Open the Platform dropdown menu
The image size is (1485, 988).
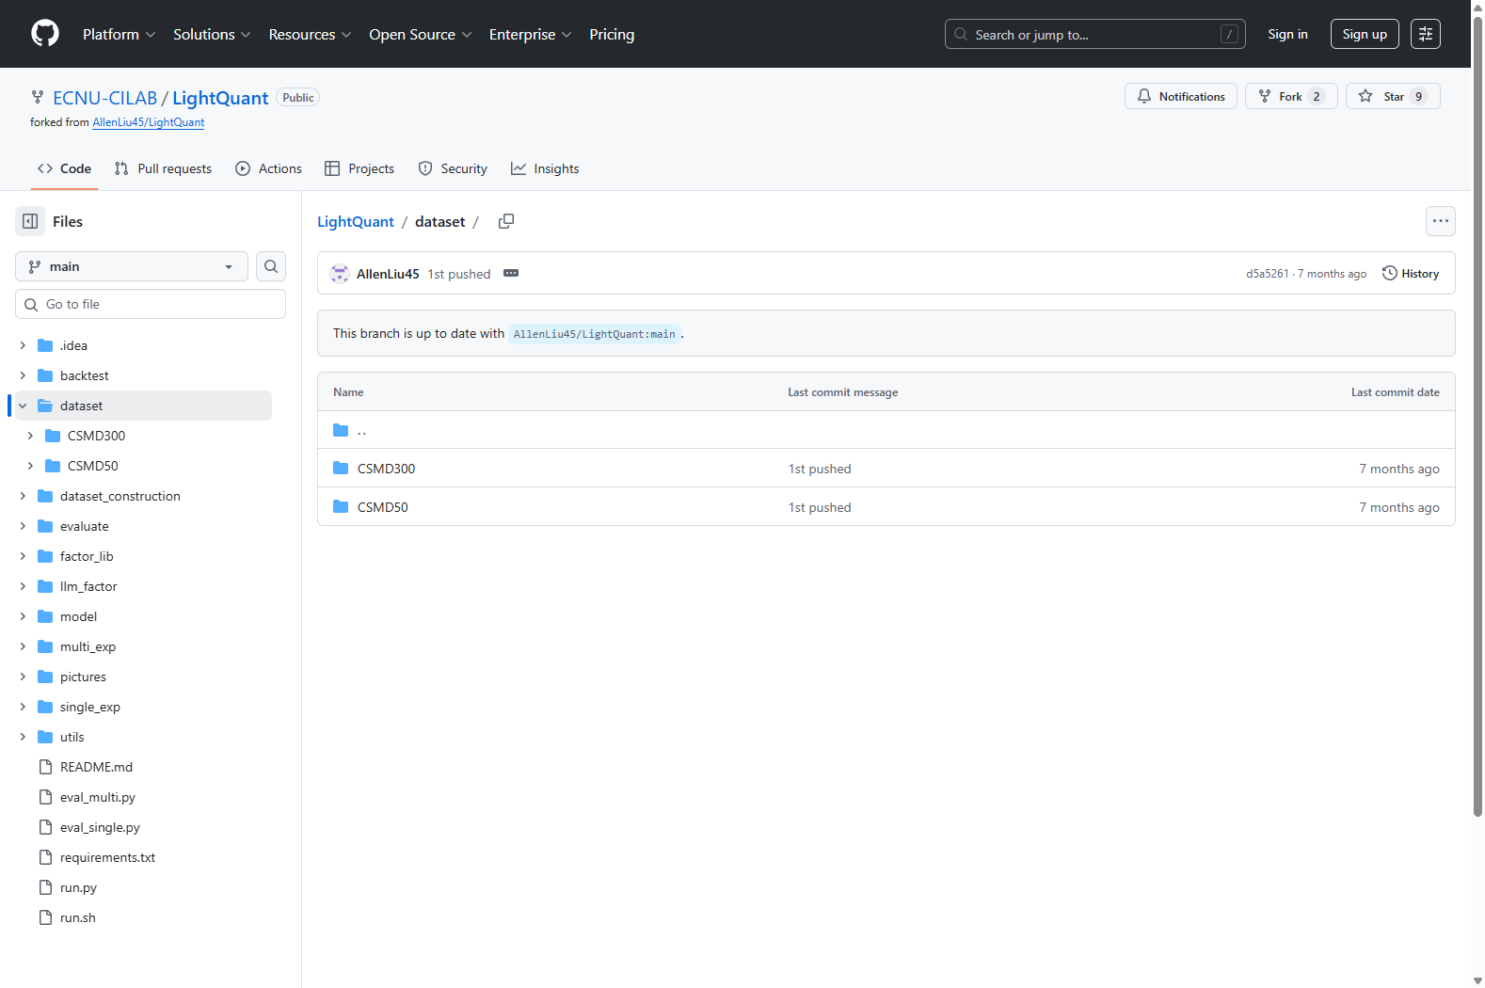point(120,34)
